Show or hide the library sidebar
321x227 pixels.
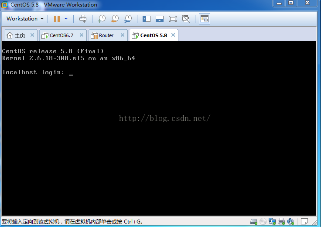coord(147,19)
